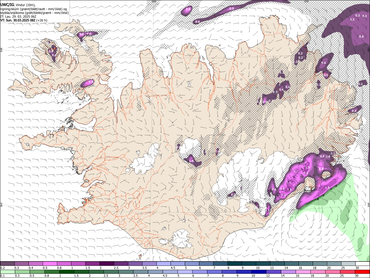Select the pale lavender swatch labeled 4 in upper legend
Image resolution: width=370 pixels, height=278 pixels.
[164, 264]
